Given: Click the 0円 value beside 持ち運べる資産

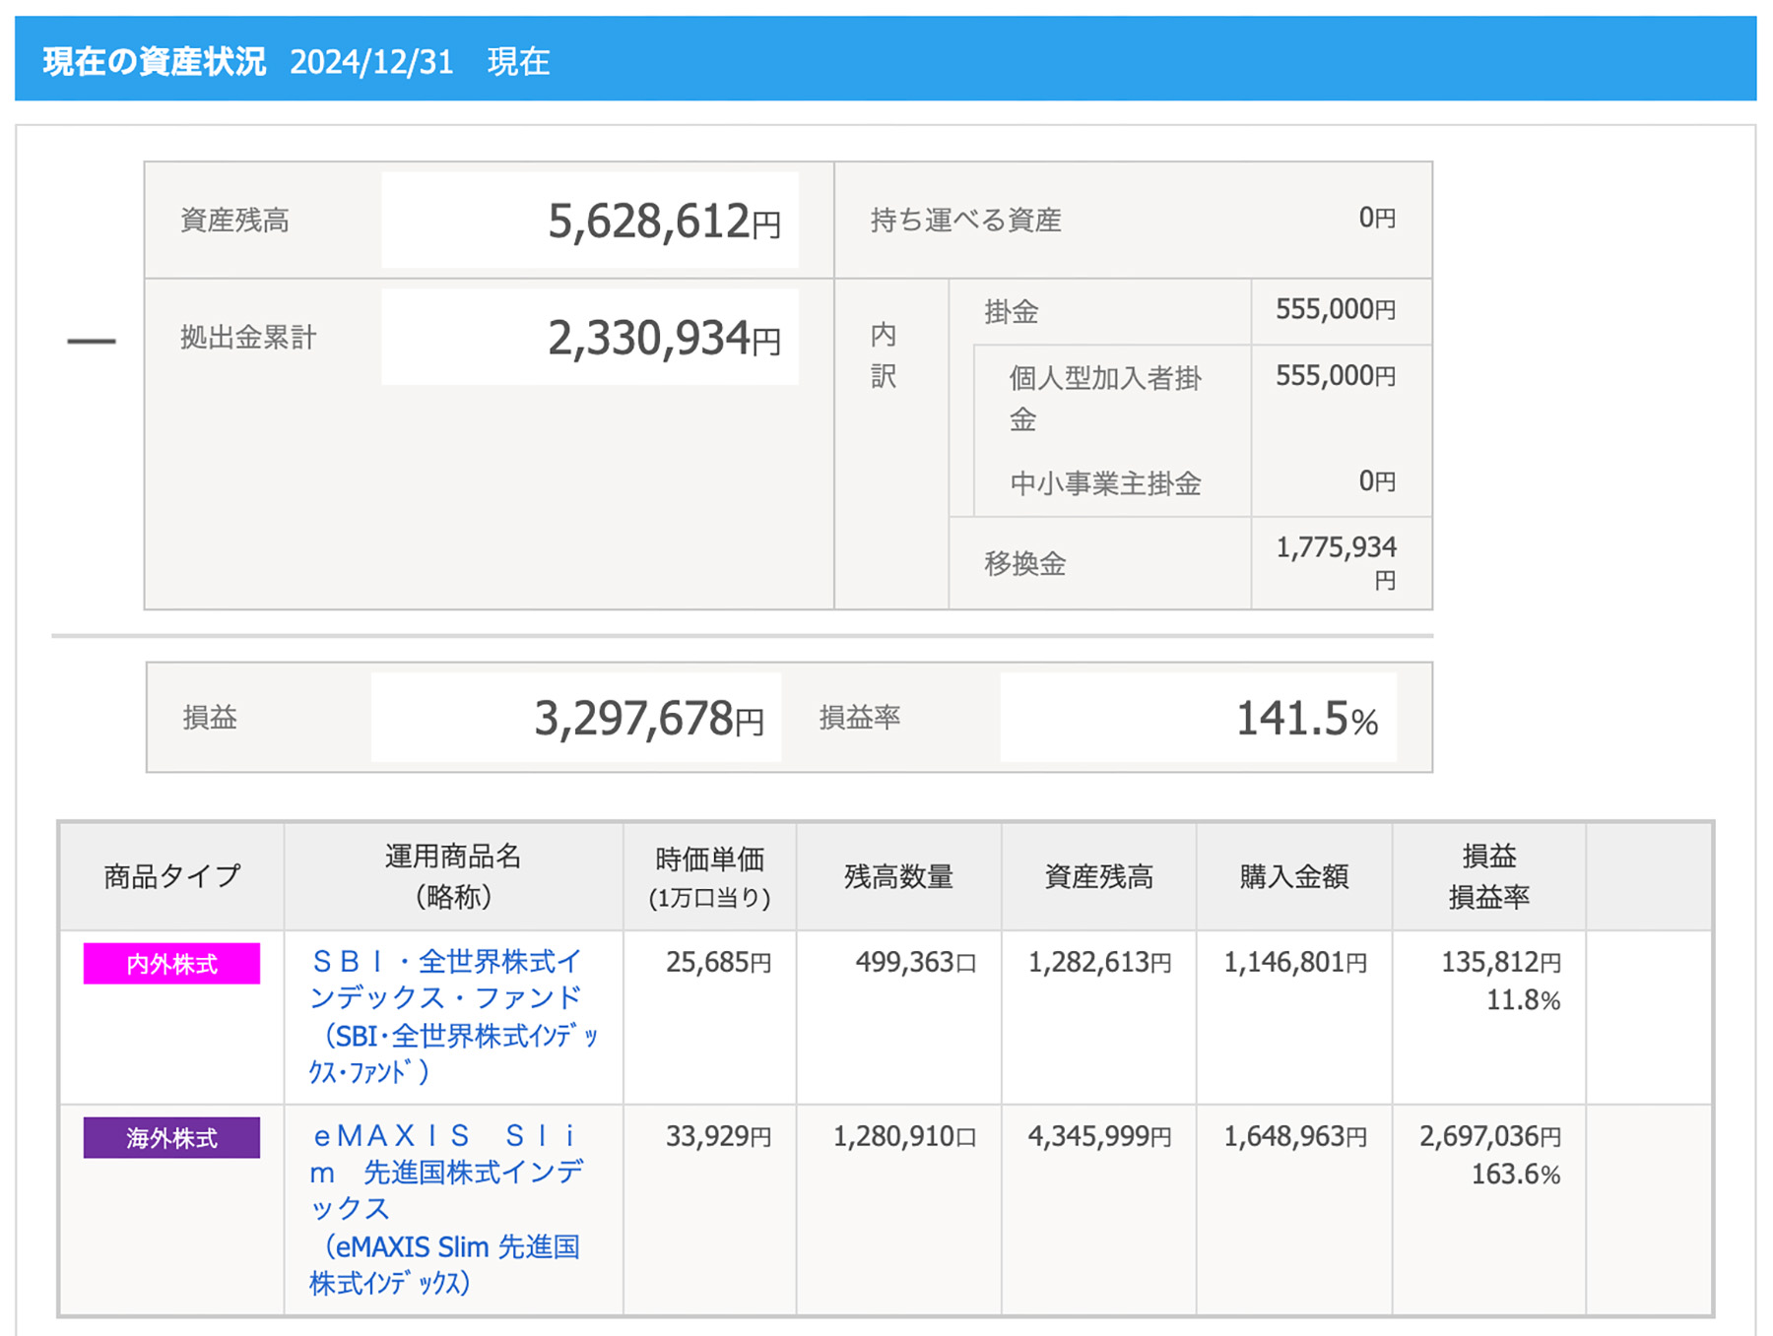Looking at the screenshot, I should (x=1377, y=218).
